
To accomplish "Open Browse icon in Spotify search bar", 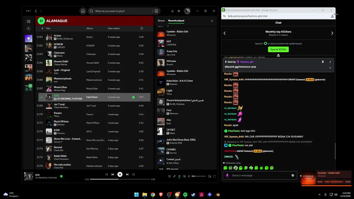I will tap(156, 11).
